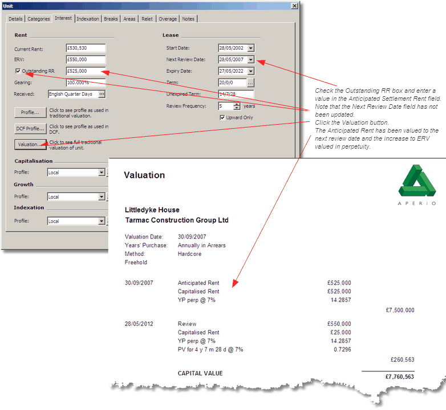Switch to the Breaks tab
The height and width of the screenshot is (410, 446).
pos(111,19)
